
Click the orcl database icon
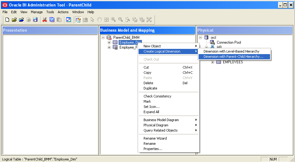tap(206, 38)
